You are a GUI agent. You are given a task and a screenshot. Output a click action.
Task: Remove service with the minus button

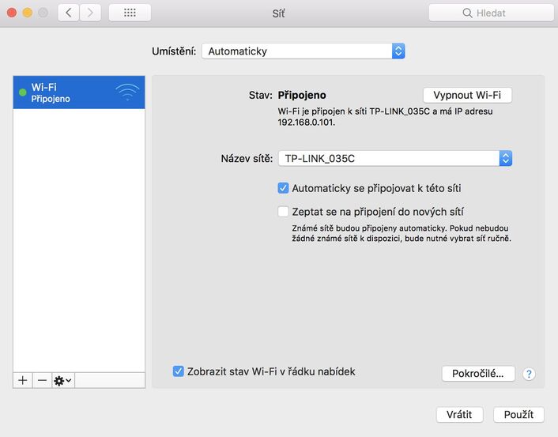click(43, 380)
